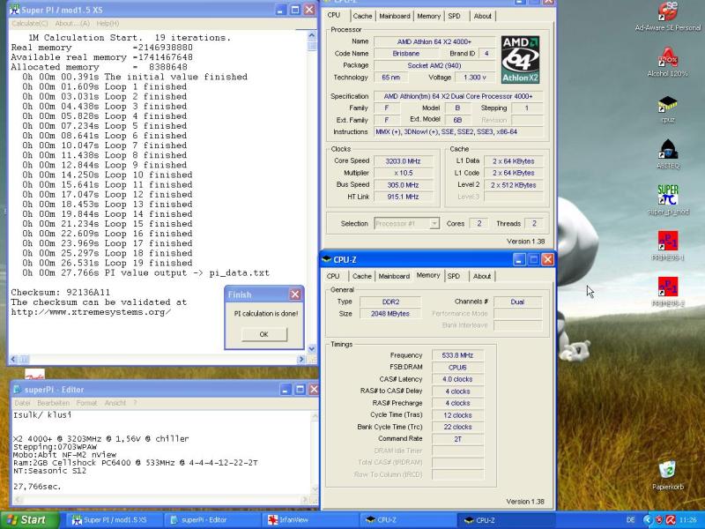Click the Bus Speed value 305.0 MHz
Viewport: 705px width, 529px height.
click(x=403, y=185)
